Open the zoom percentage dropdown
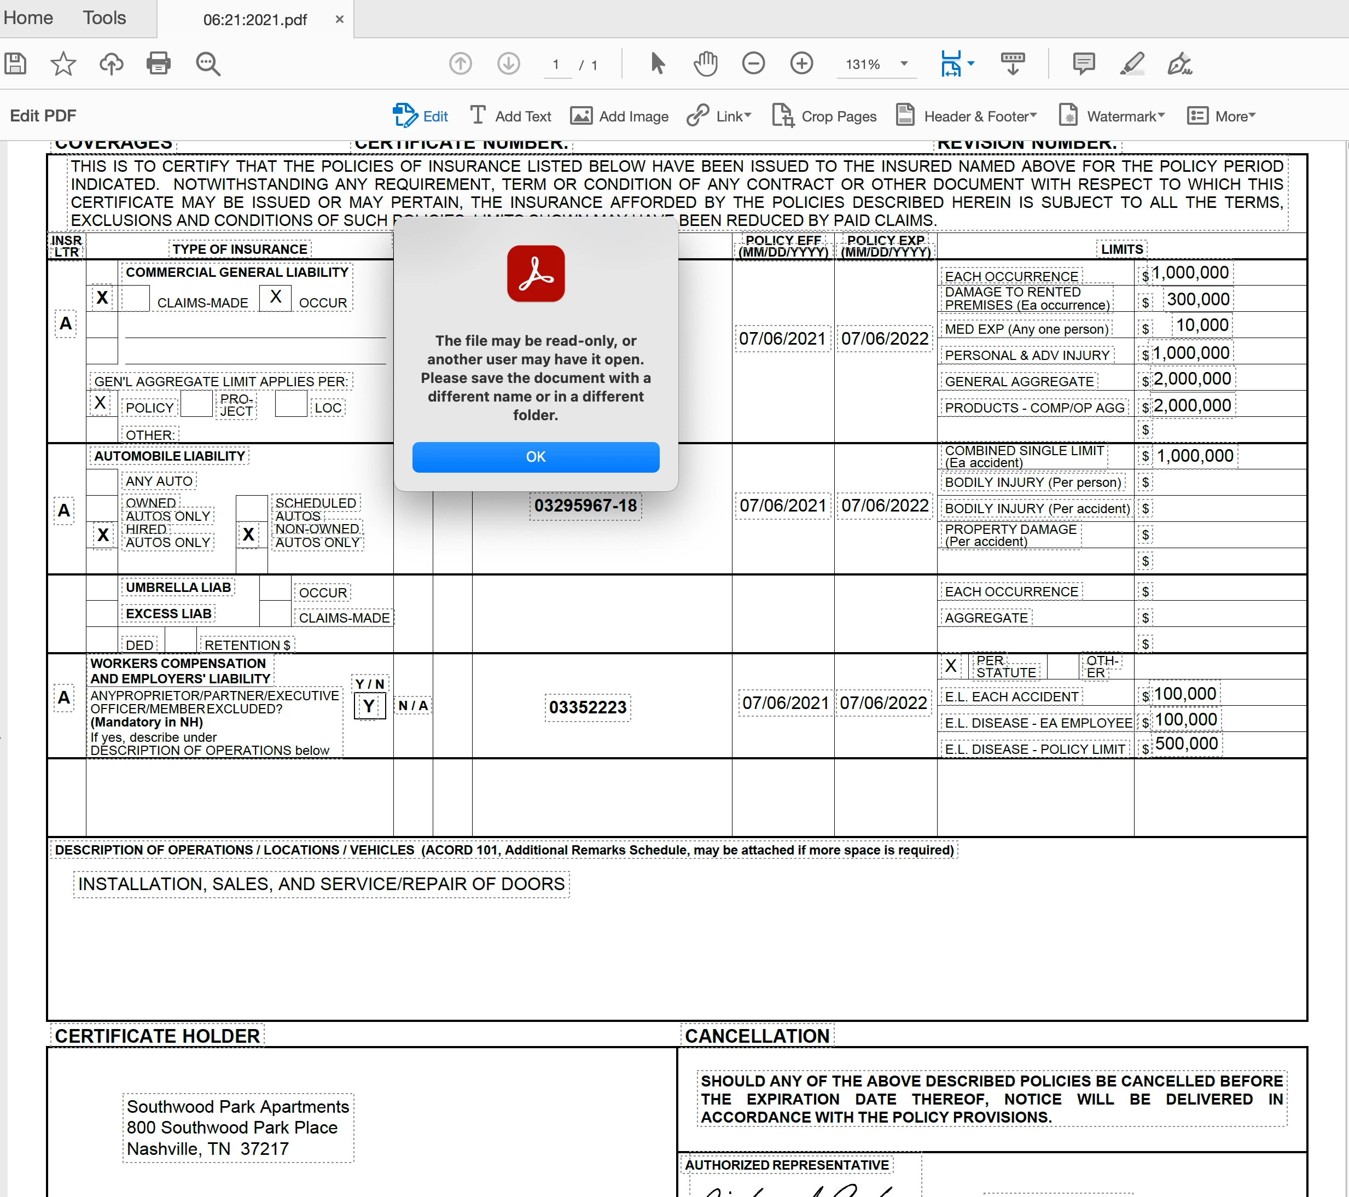This screenshot has height=1197, width=1349. [x=904, y=64]
